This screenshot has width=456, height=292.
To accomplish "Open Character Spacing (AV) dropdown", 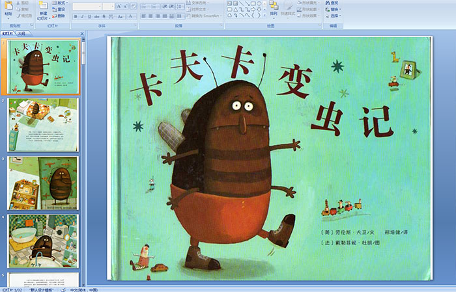I will 111,16.
